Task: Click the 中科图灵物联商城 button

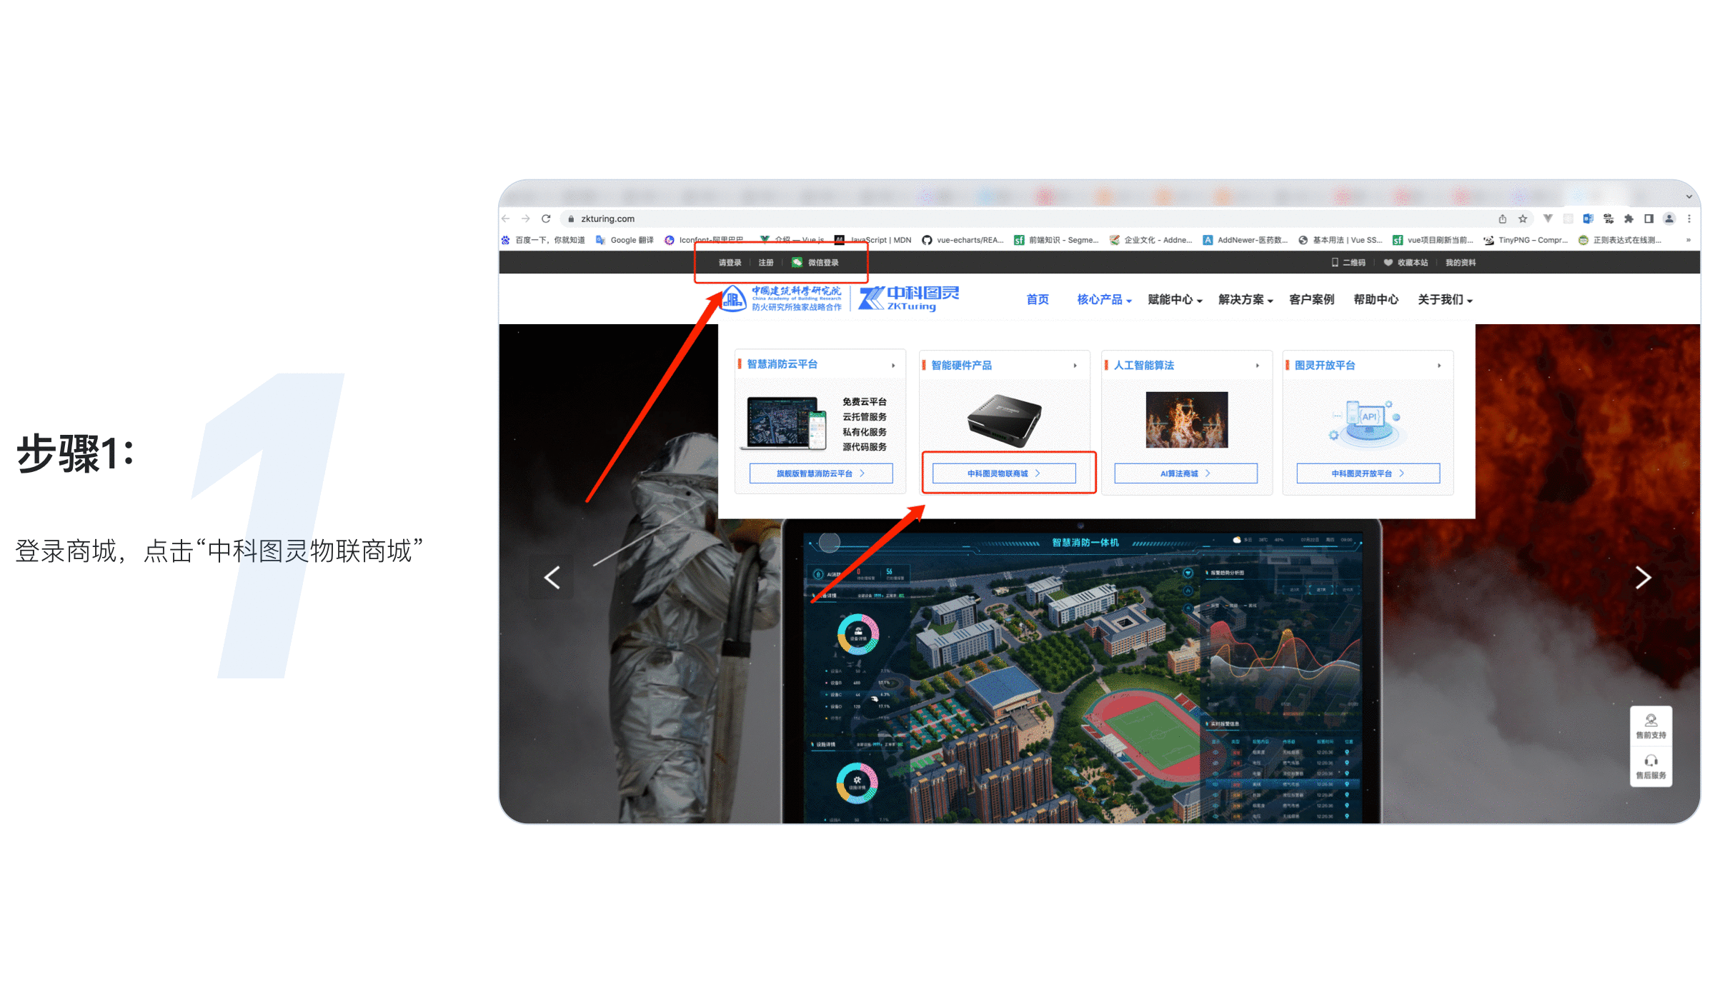Action: pyautogui.click(x=1004, y=473)
